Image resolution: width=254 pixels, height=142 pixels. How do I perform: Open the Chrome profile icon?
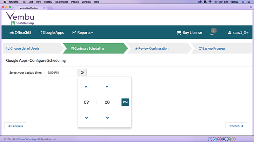251,7
